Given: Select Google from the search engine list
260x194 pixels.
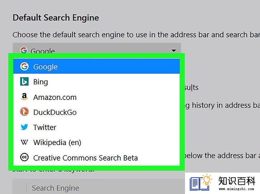Looking at the screenshot, I should click(96, 66).
